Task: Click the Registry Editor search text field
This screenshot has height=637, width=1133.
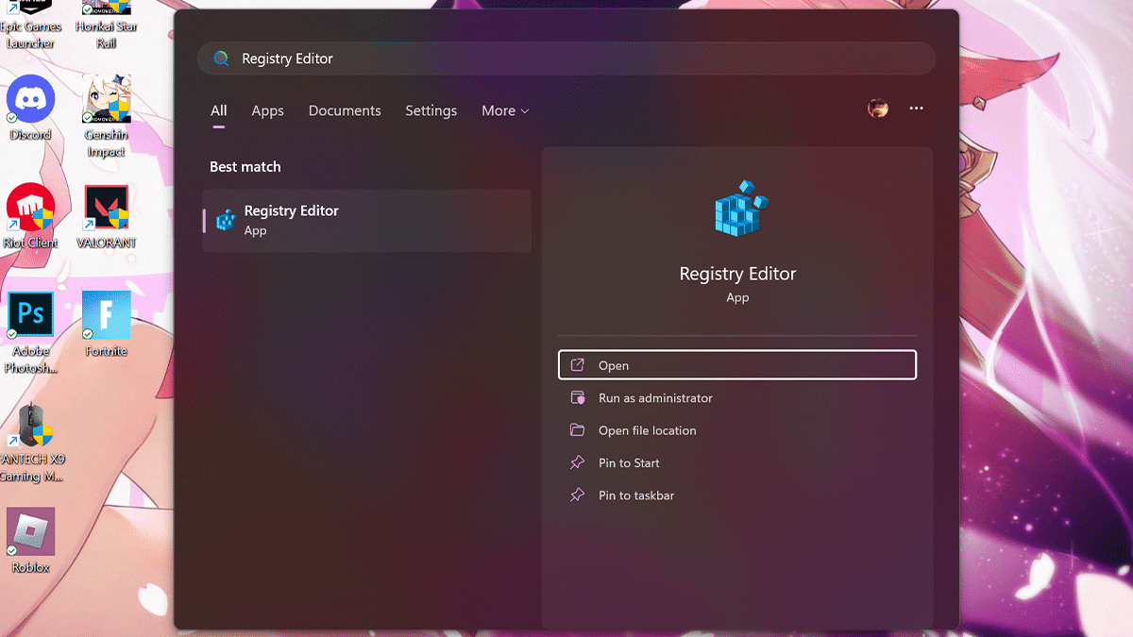Action: (566, 59)
